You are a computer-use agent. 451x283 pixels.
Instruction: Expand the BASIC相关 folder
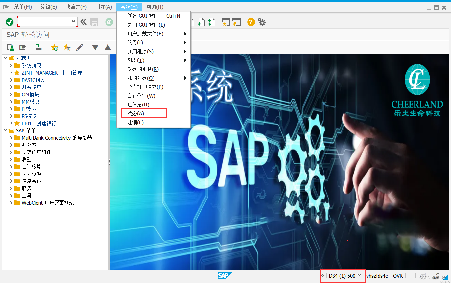click(11, 80)
